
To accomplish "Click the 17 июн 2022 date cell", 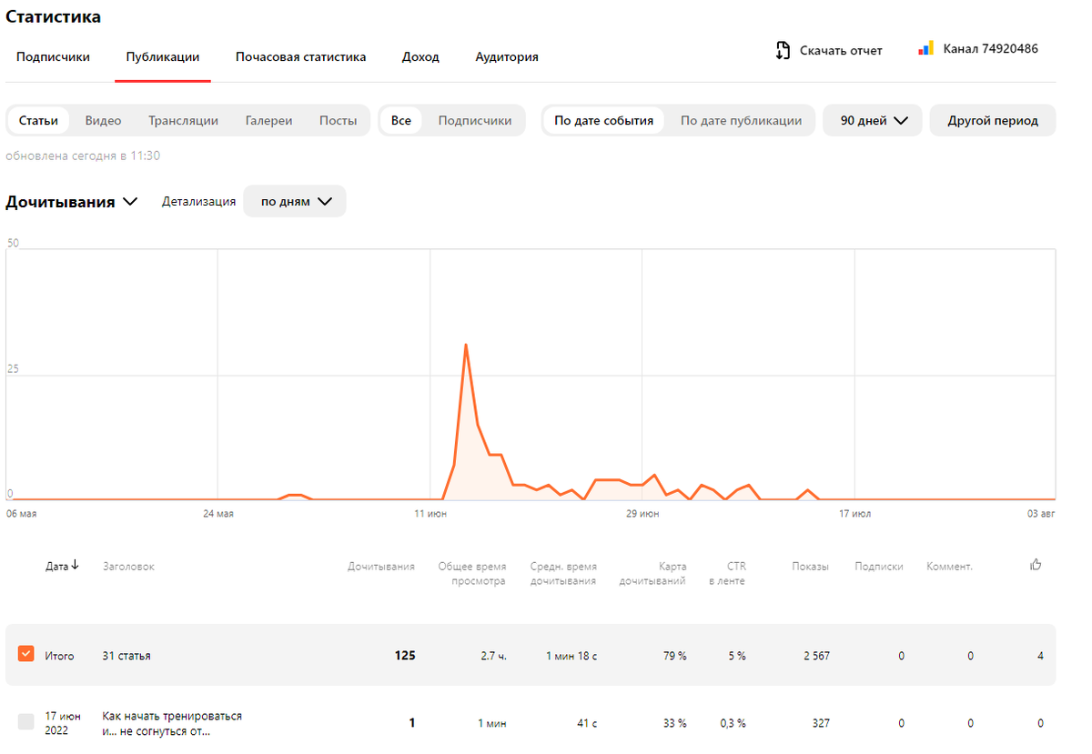I will (62, 723).
